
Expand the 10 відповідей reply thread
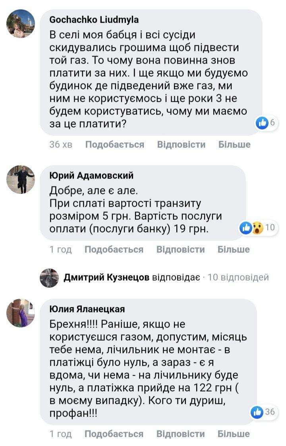coord(238,277)
